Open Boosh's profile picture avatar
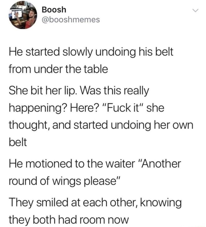This screenshot has width=206, height=227. point(23,15)
